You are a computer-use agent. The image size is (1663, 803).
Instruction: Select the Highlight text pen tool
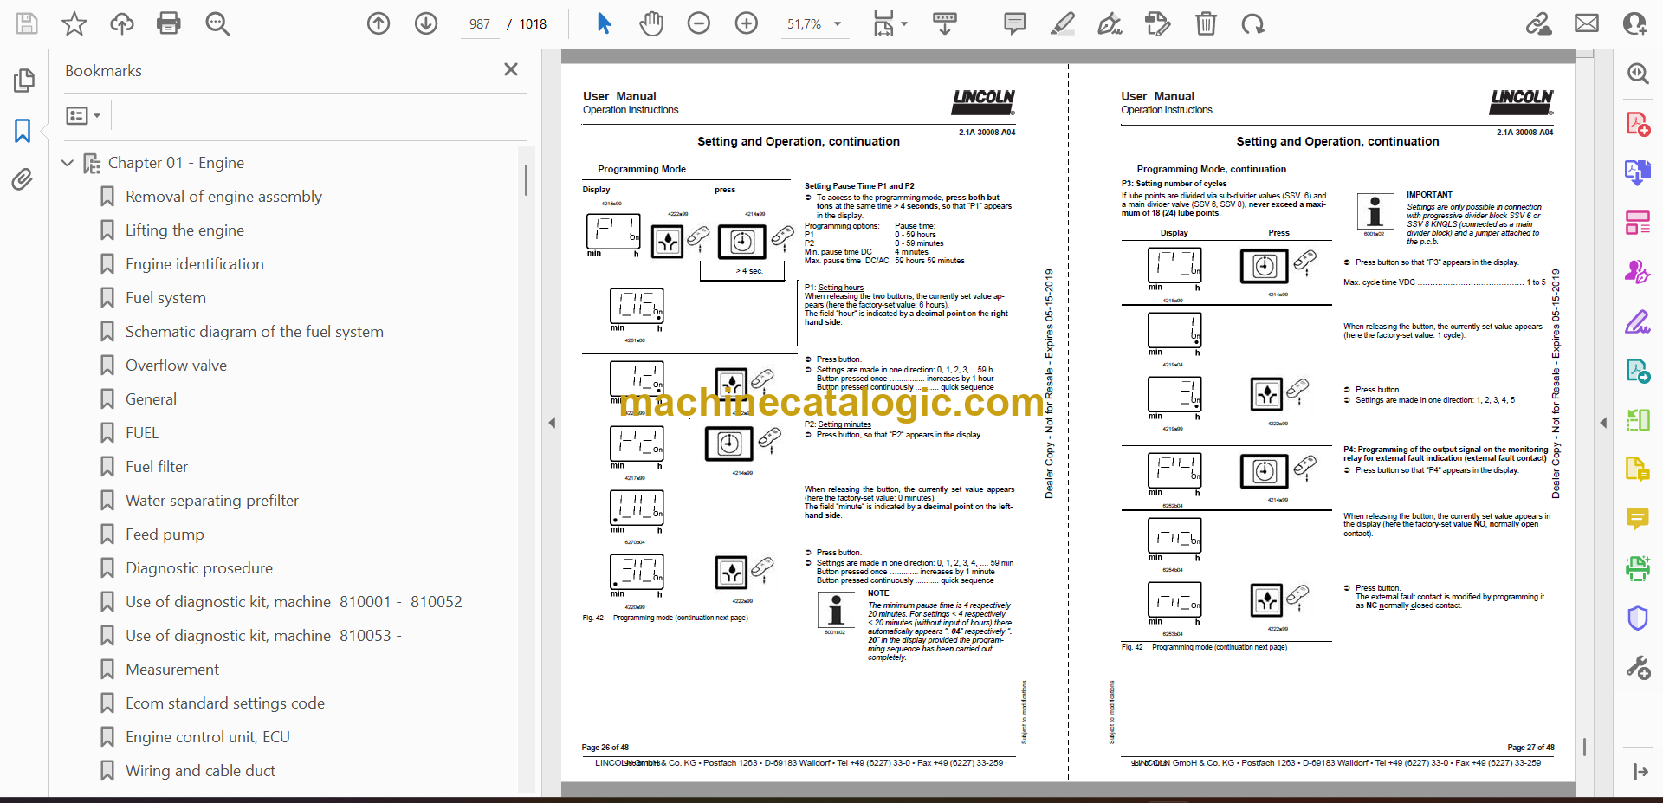(1063, 23)
